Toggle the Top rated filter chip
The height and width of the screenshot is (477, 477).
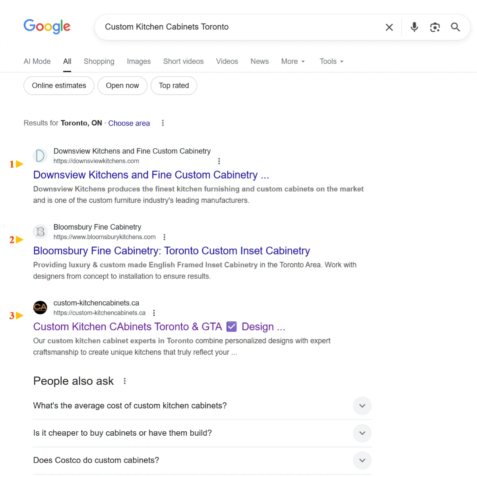pyautogui.click(x=174, y=85)
